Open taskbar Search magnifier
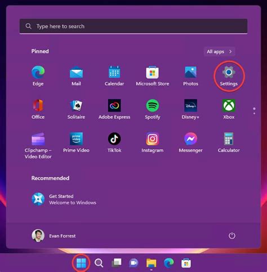The width and height of the screenshot is (267, 272). 99,263
